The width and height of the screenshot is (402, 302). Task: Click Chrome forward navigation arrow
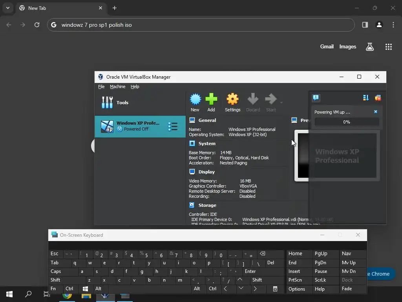pyautogui.click(x=23, y=25)
